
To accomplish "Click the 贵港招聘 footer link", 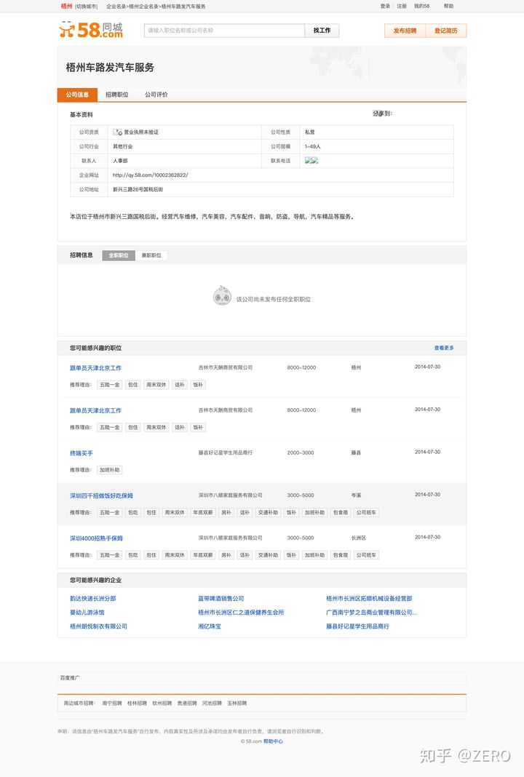I will (x=187, y=704).
